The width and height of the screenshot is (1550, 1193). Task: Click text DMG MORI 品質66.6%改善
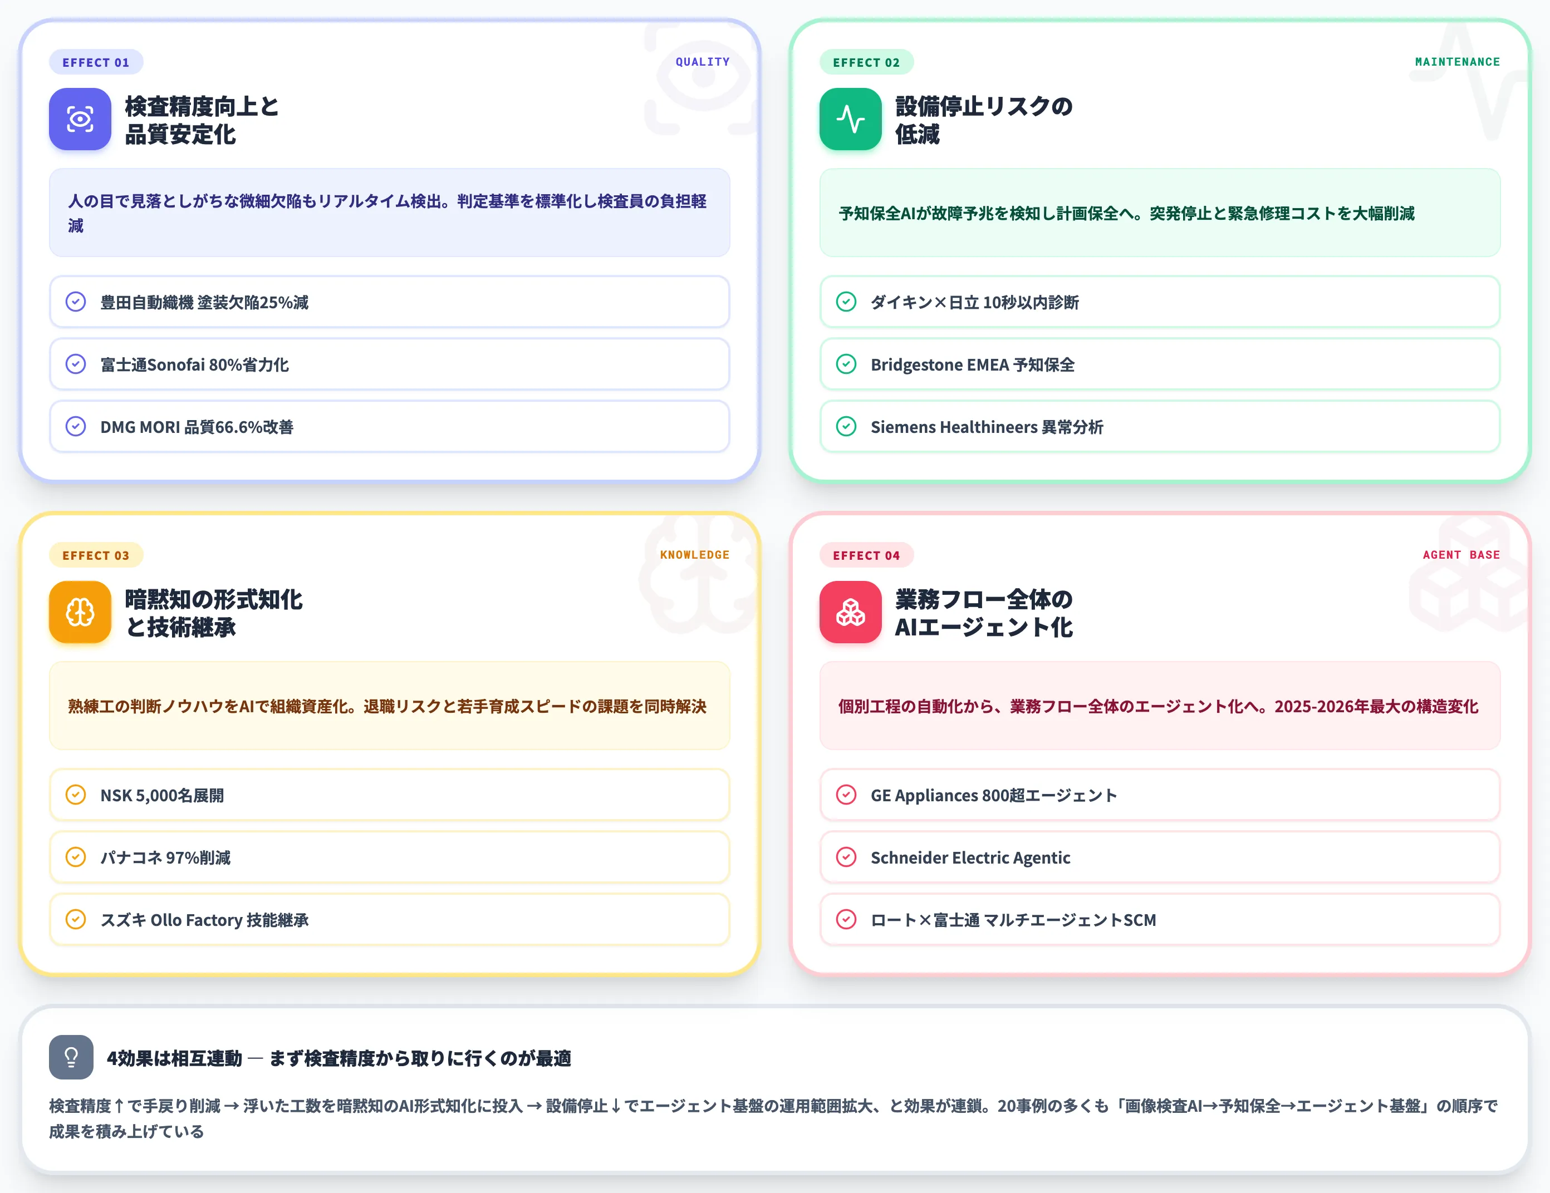[x=197, y=427]
